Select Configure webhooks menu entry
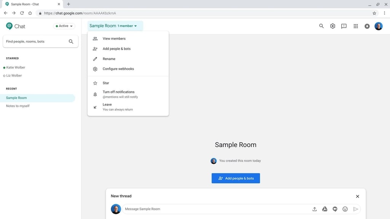The width and height of the screenshot is (390, 219). click(x=128, y=69)
